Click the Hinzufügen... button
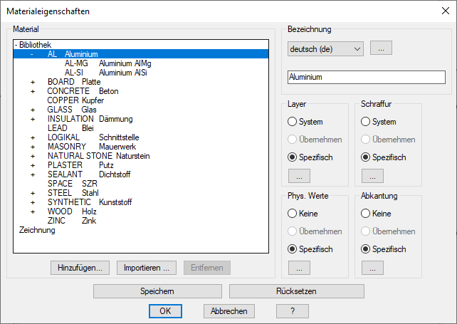The height and width of the screenshot is (324, 457). pos(80,268)
